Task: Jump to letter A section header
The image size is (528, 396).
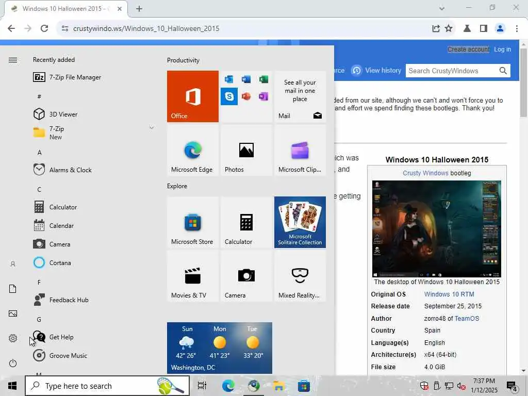Action: coord(39,153)
